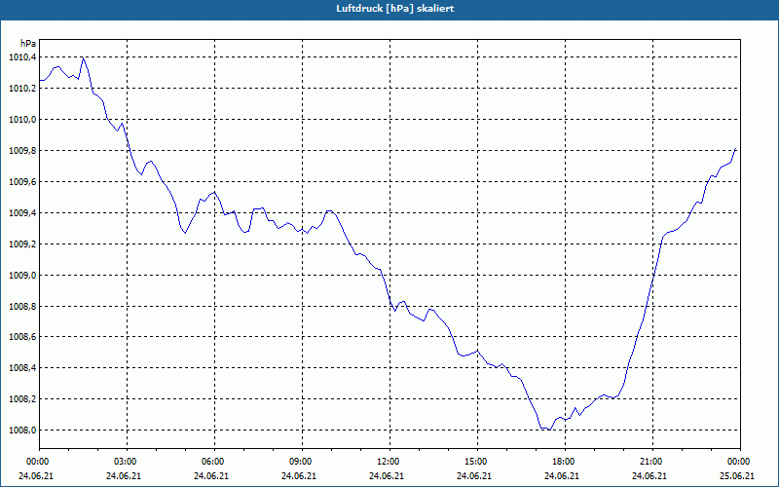This screenshot has width=779, height=487.
Task: Pick the 1009,2 y-axis tick label
Action: [x=22, y=244]
